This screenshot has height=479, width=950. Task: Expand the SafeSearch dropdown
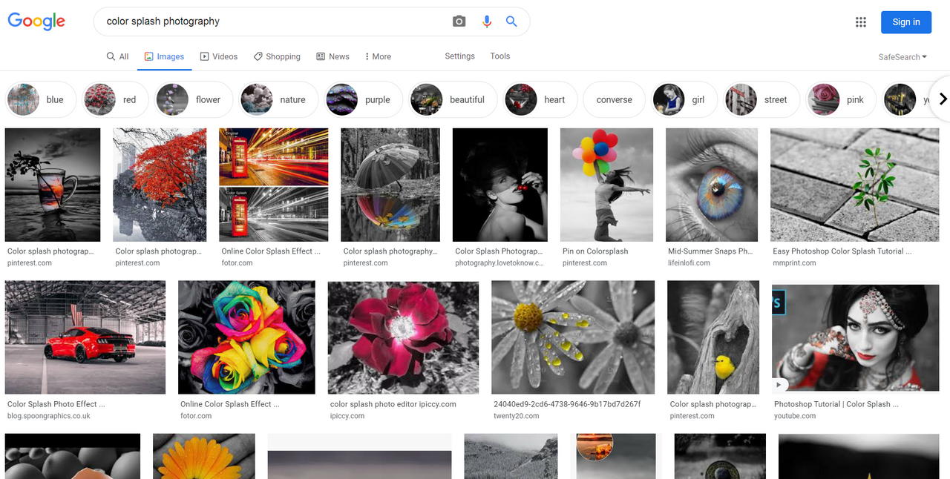[x=902, y=57]
